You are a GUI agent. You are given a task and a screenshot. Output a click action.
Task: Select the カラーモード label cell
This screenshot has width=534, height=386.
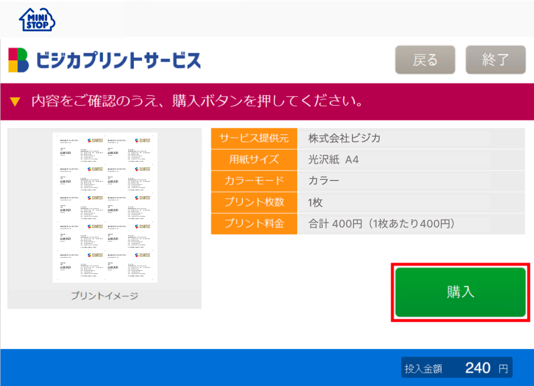pos(254,181)
